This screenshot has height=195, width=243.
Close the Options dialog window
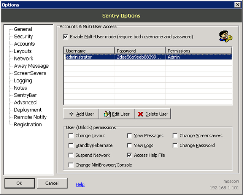238,5
